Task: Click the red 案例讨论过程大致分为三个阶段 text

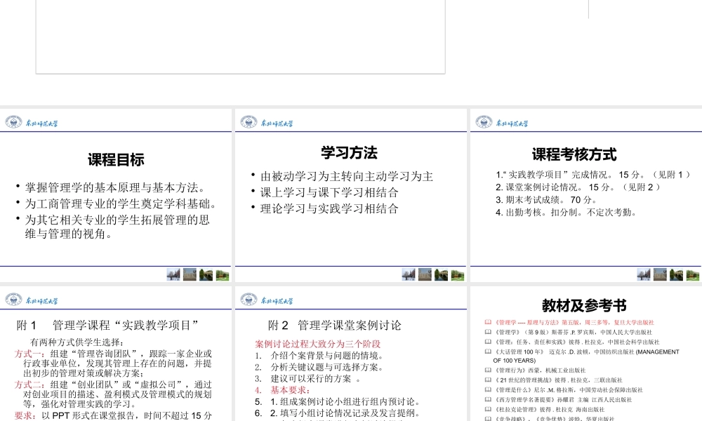Action: 317,344
